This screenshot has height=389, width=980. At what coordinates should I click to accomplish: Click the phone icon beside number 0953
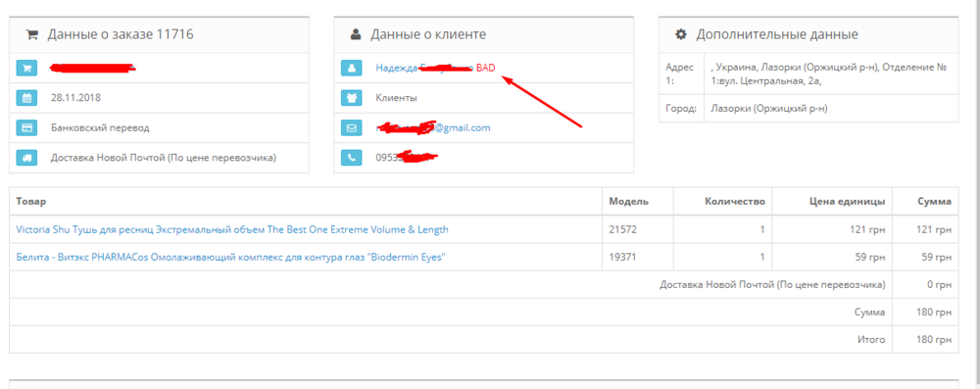pos(352,158)
